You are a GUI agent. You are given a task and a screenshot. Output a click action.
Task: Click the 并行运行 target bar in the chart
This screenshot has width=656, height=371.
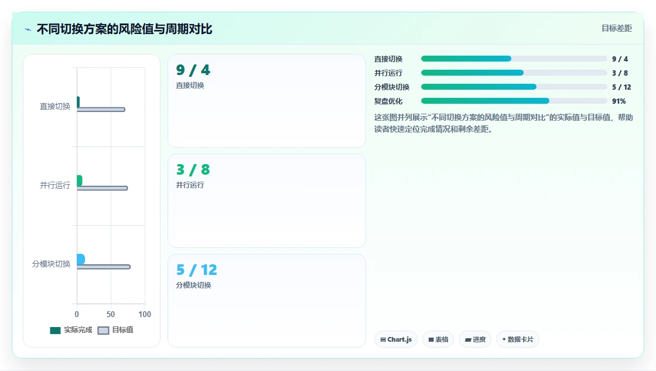coord(102,189)
